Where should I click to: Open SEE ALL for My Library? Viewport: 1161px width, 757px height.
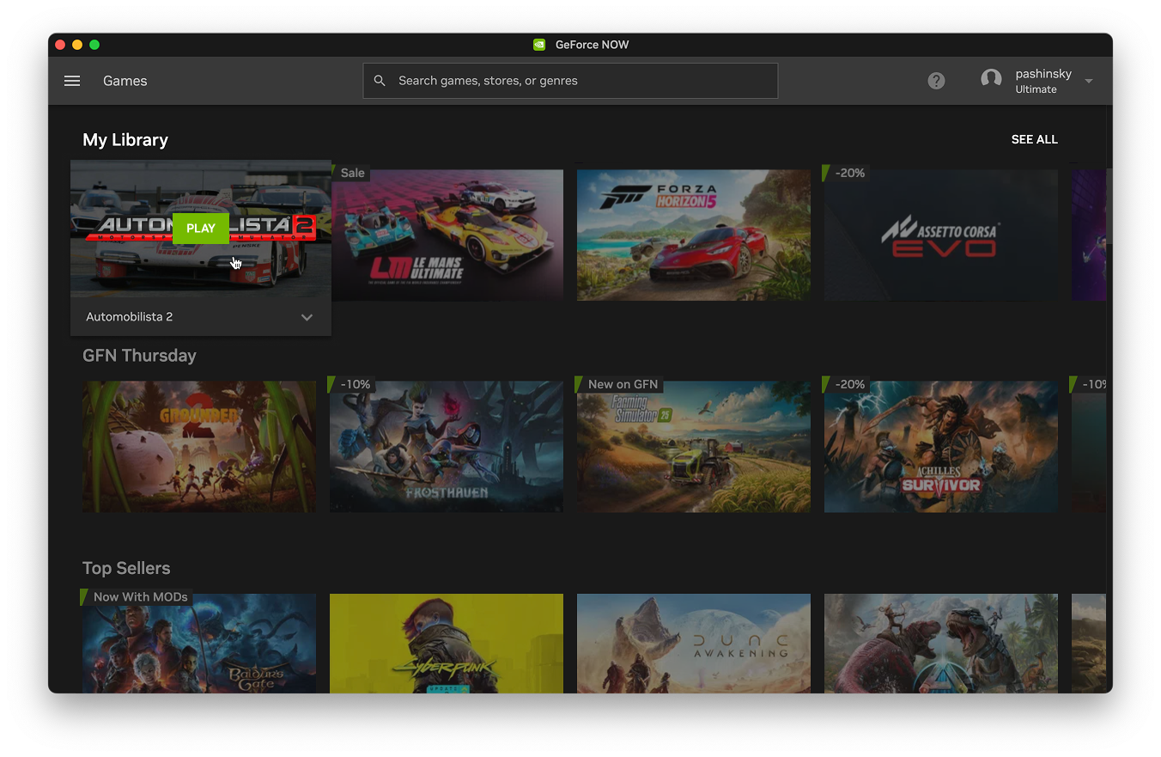(1034, 139)
